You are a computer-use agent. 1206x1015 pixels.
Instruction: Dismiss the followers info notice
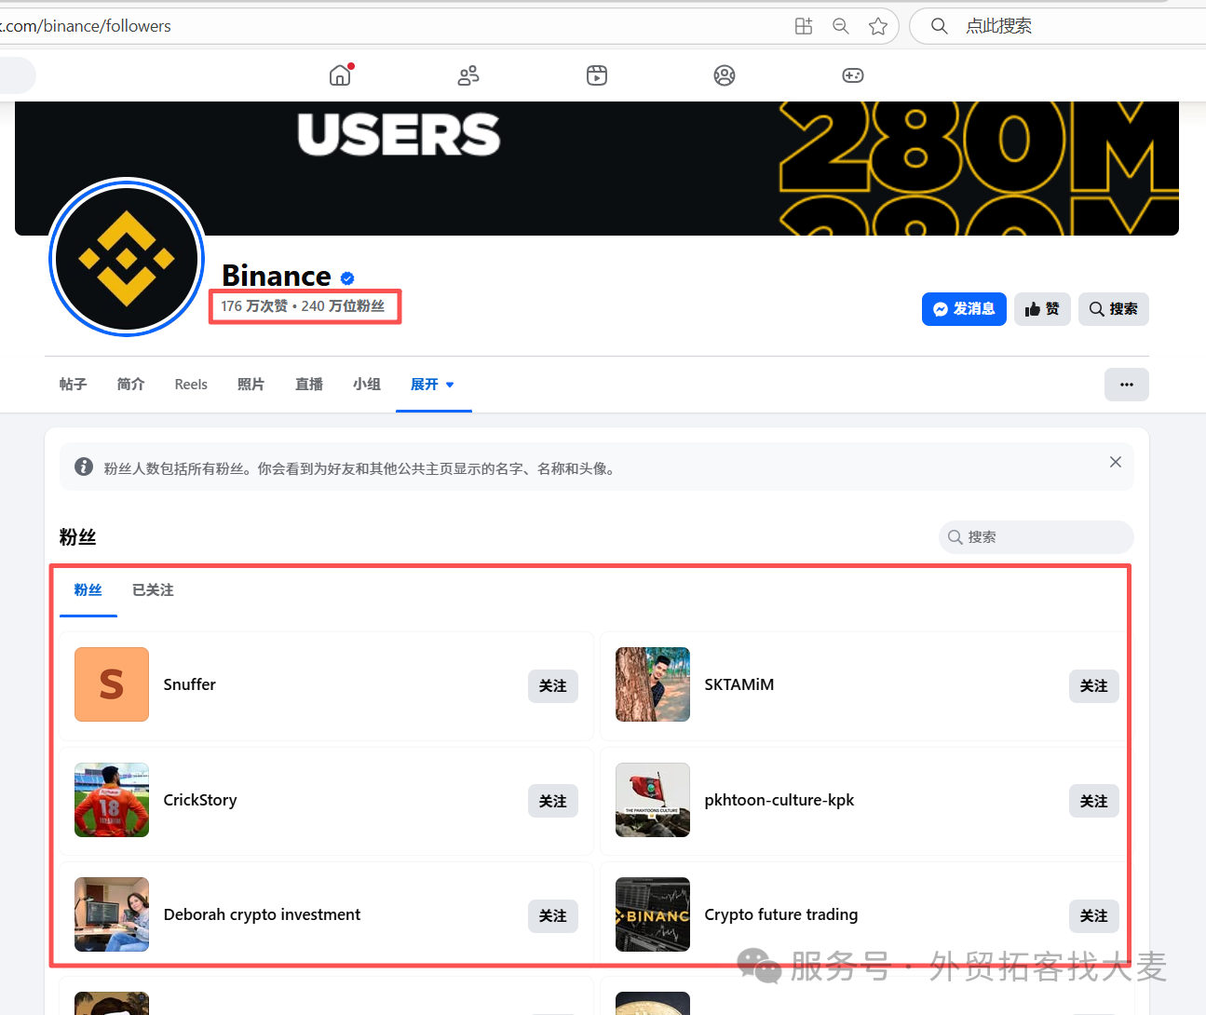1116,462
